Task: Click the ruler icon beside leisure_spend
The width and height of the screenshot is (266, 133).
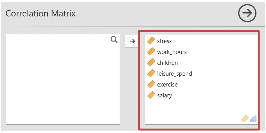Action: [151, 74]
